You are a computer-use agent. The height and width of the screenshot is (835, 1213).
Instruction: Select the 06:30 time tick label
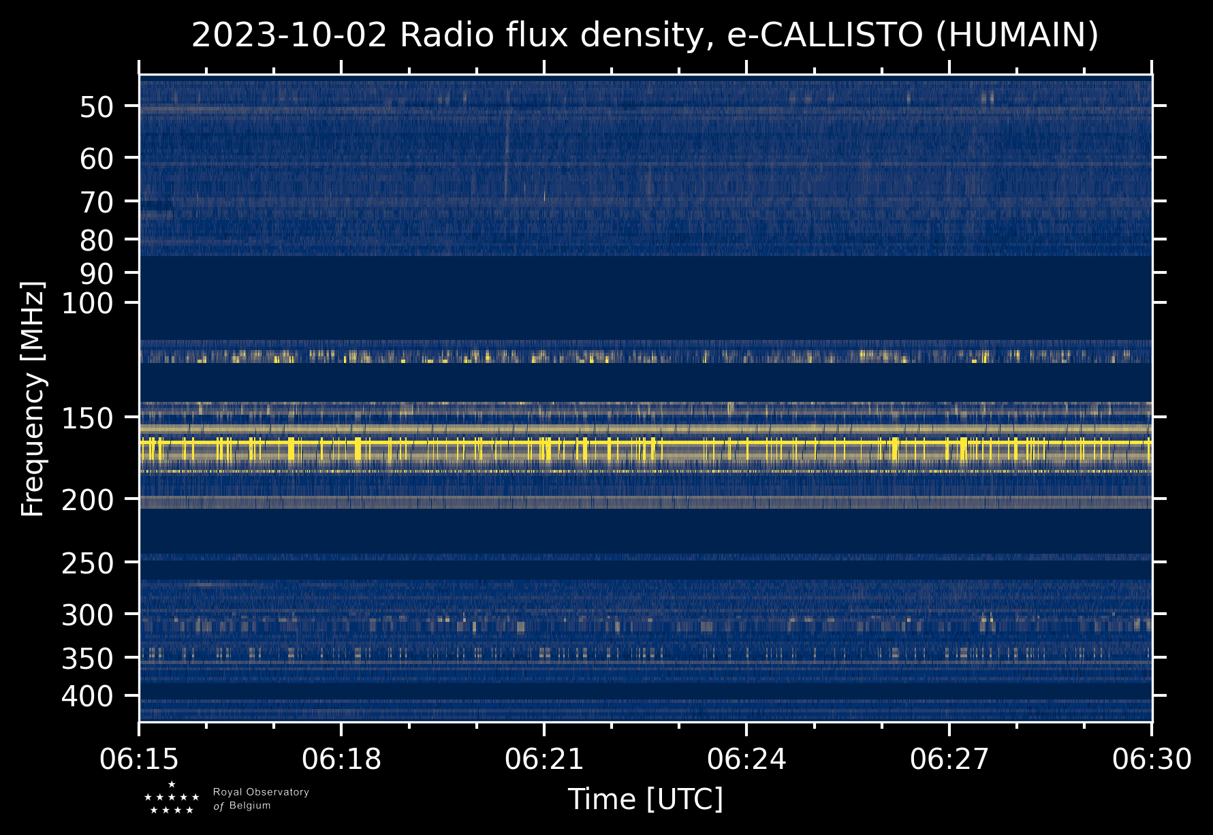pyautogui.click(x=1152, y=759)
